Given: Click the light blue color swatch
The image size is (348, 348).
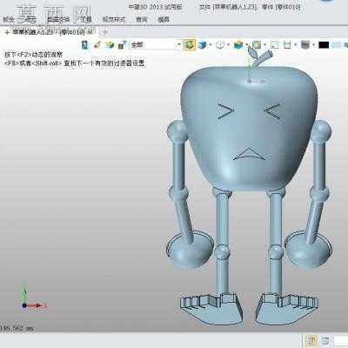Looking at the screenshot, I should click(337, 45).
